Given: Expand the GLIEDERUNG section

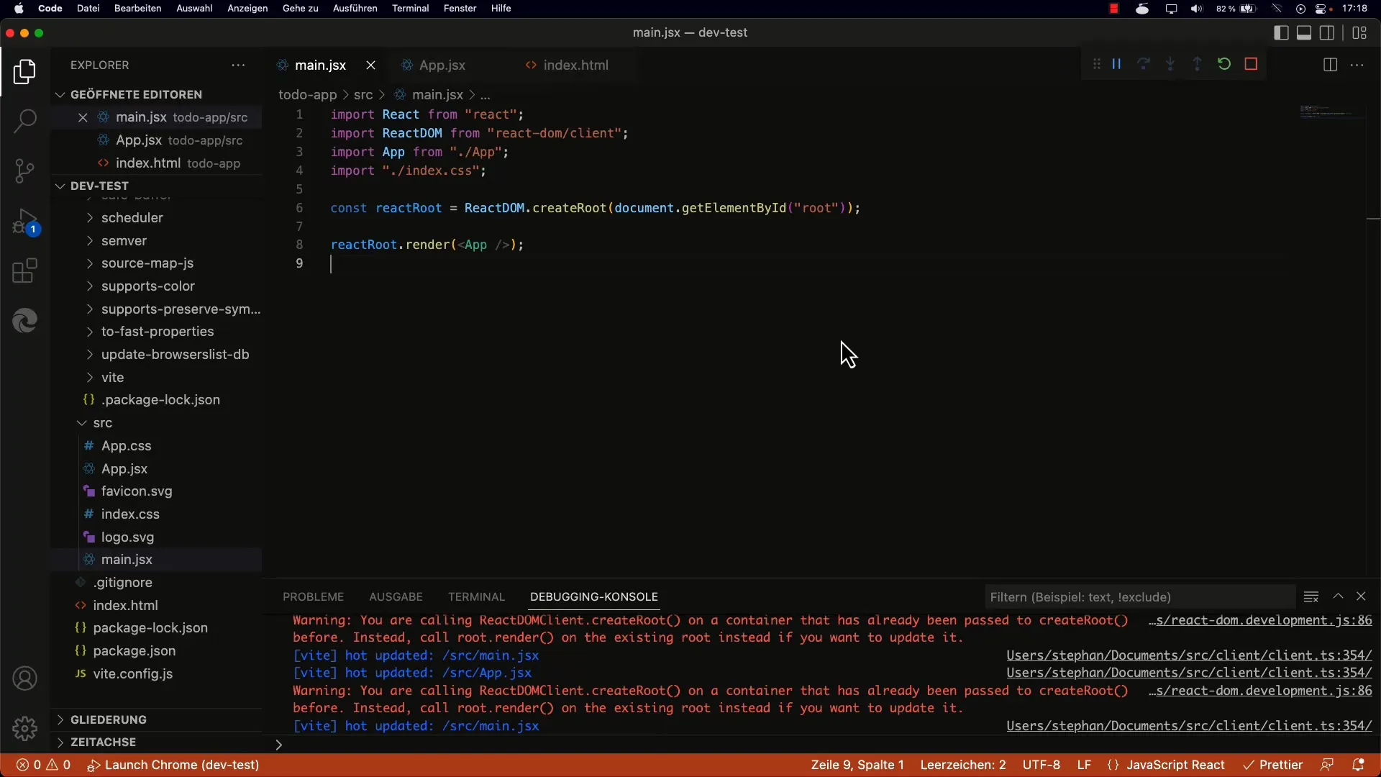Looking at the screenshot, I should [108, 719].
